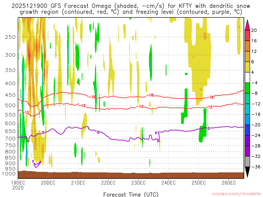Click the gray swatch between -32 and -36
This screenshot has height=197, width=263.
coord(247,162)
